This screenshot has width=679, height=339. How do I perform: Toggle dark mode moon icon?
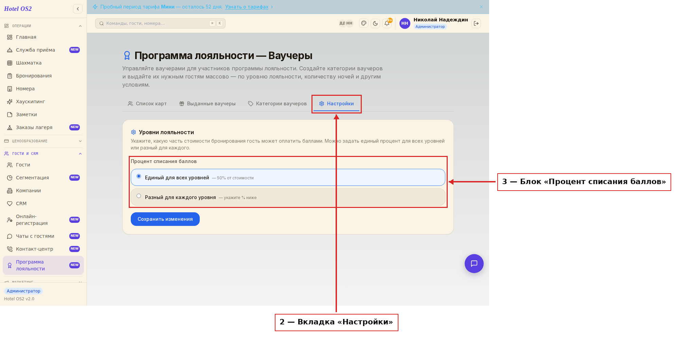[375, 23]
